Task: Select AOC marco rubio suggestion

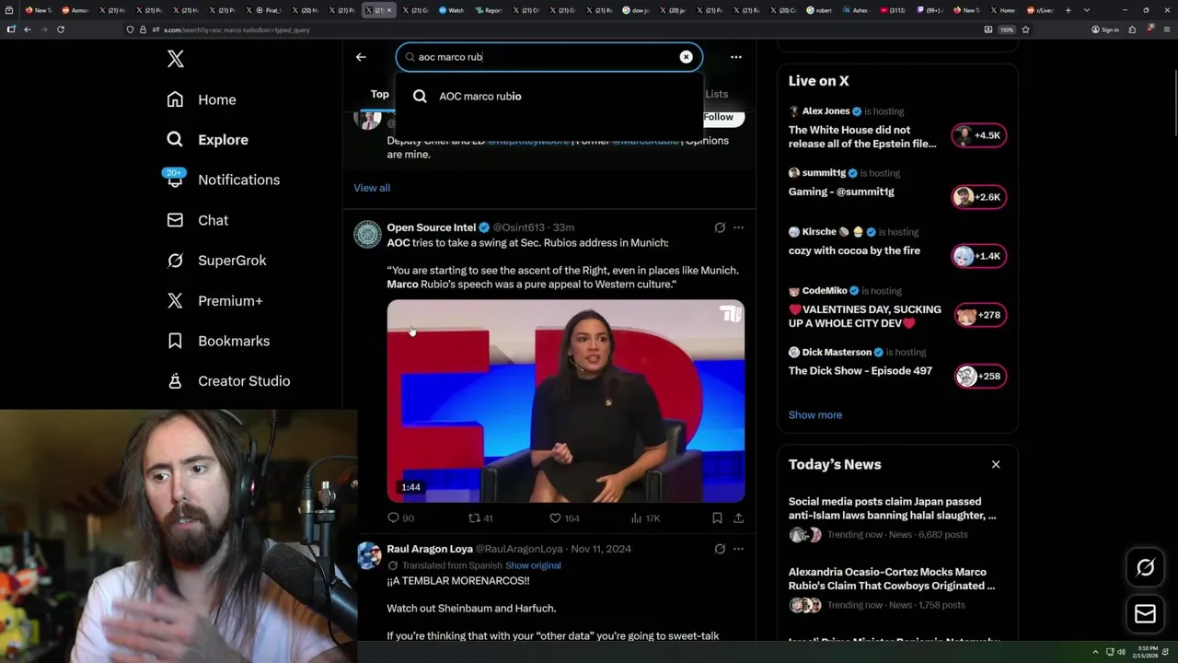Action: [x=549, y=96]
